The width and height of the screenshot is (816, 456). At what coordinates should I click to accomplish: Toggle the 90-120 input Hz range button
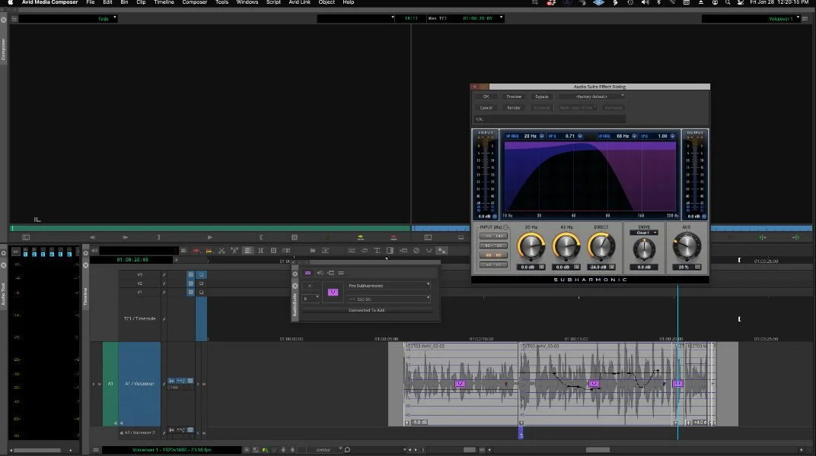click(x=492, y=245)
